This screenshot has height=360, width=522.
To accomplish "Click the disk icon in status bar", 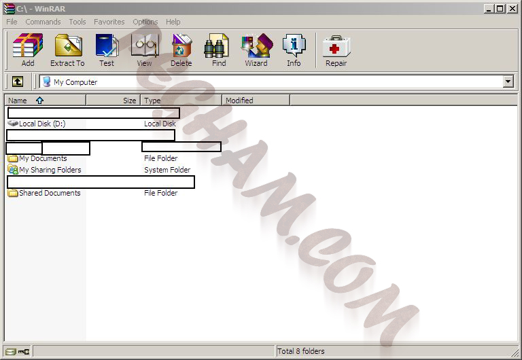I will [11, 351].
